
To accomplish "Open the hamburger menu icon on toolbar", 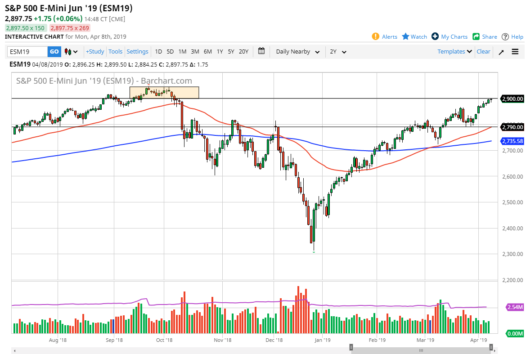I will [514, 51].
